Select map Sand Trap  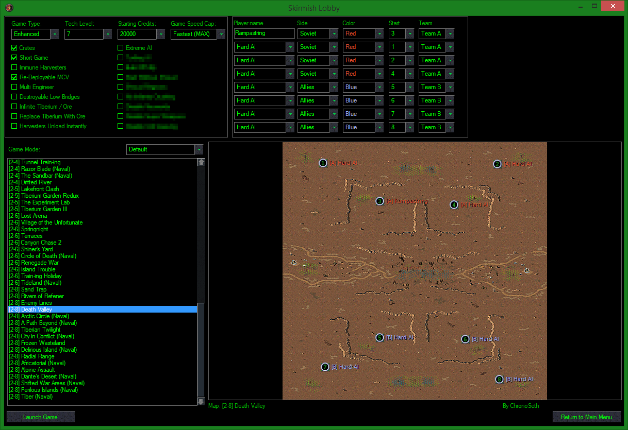(102, 289)
